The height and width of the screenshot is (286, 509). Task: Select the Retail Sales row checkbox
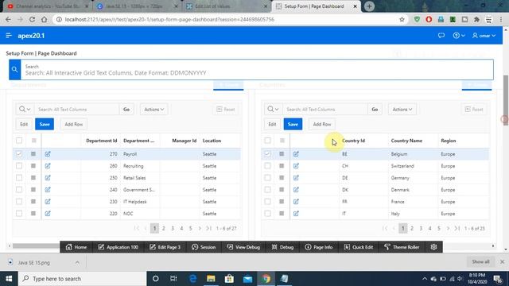pyautogui.click(x=19, y=178)
